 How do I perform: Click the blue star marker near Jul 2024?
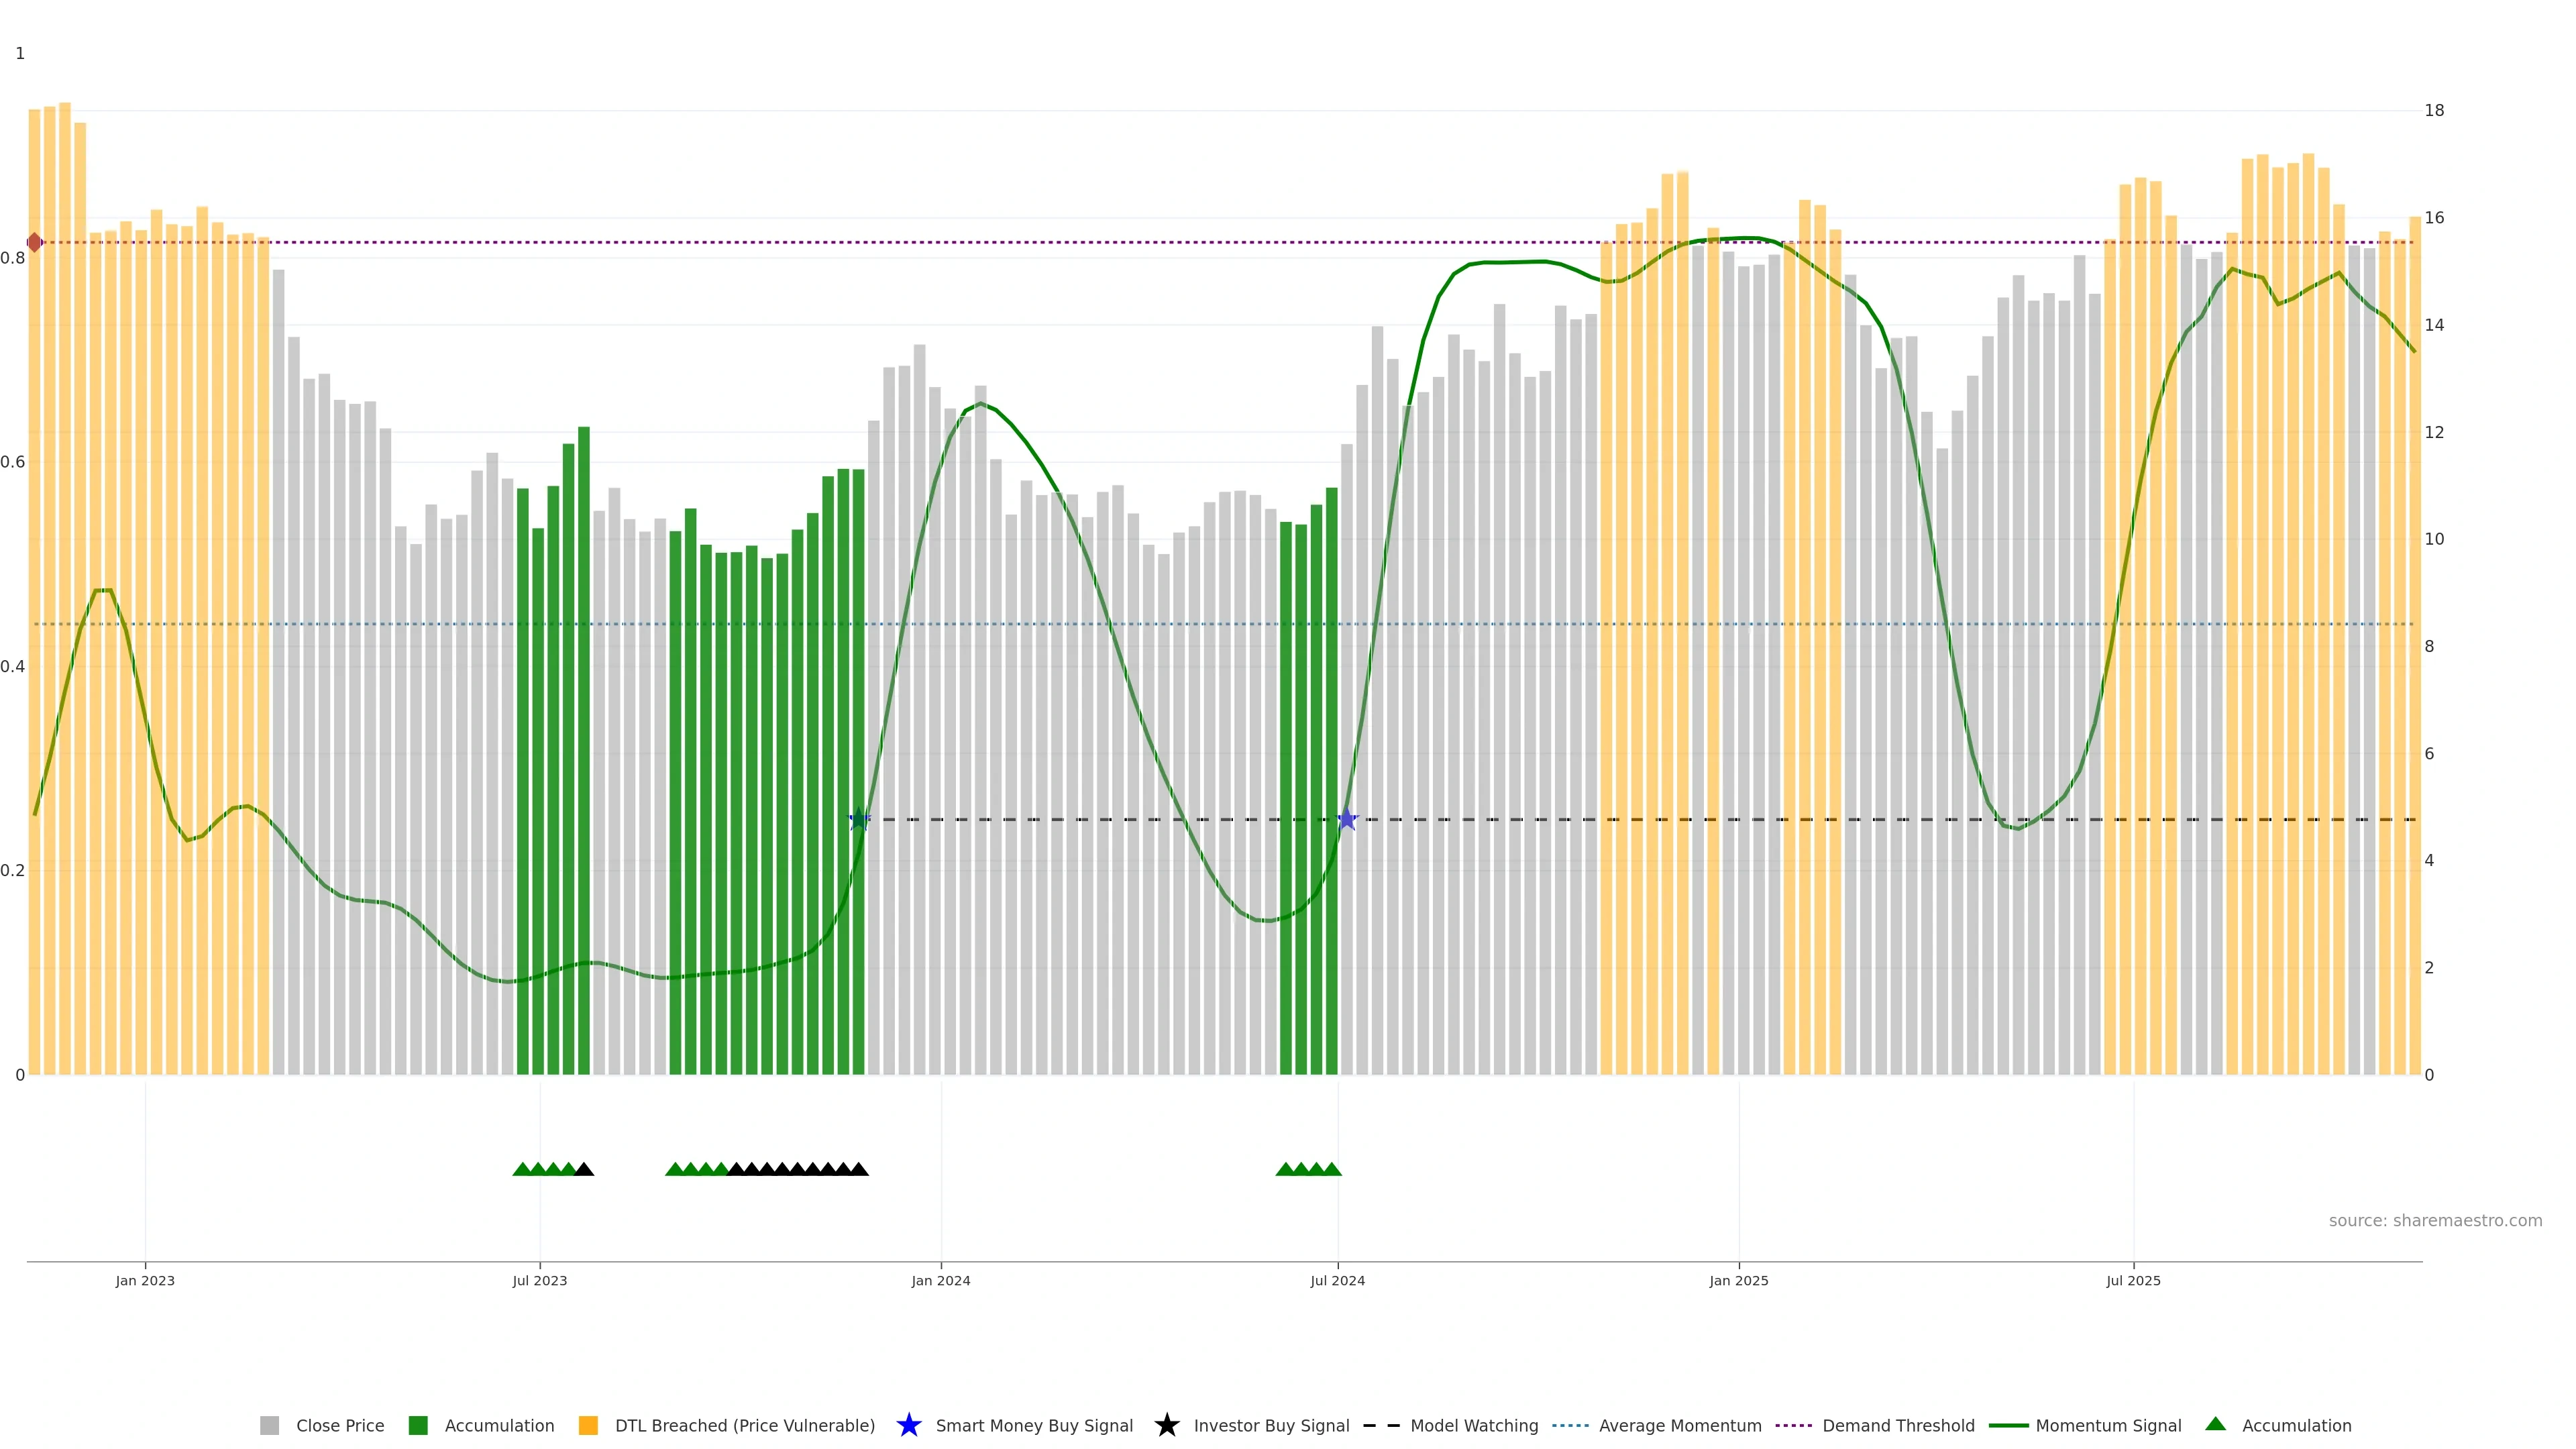click(1346, 819)
